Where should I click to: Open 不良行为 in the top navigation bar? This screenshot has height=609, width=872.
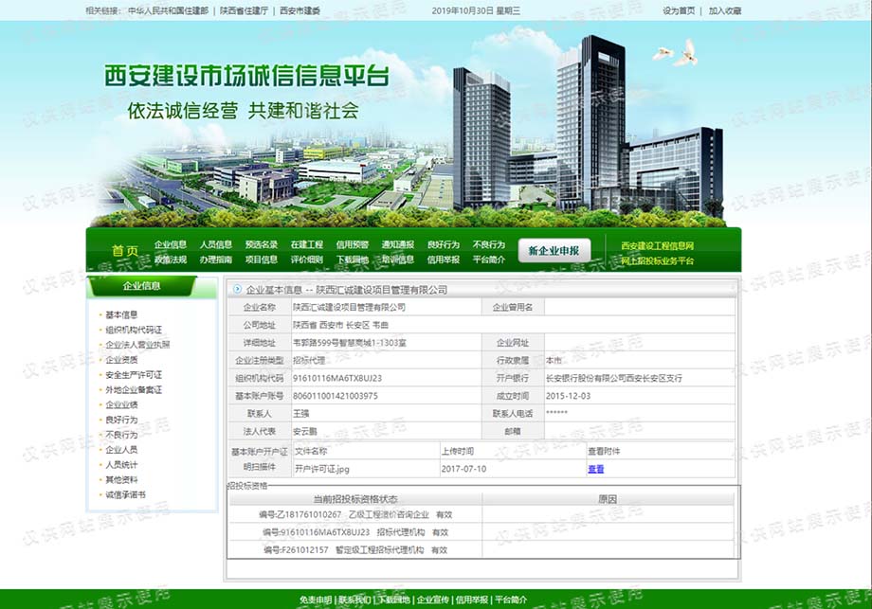point(489,244)
